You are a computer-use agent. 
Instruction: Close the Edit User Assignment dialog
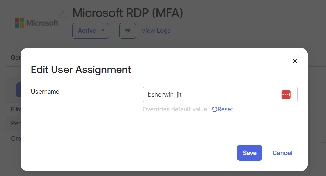point(295,61)
